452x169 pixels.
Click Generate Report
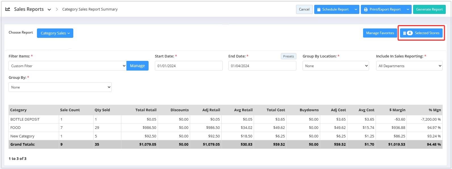point(429,9)
